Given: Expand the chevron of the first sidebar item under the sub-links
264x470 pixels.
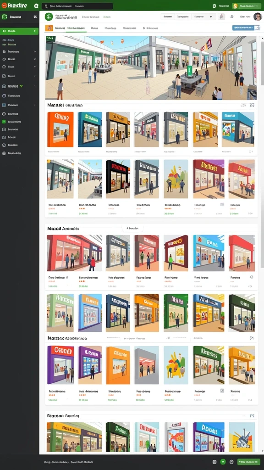Looking at the screenshot, I should coord(35,51).
